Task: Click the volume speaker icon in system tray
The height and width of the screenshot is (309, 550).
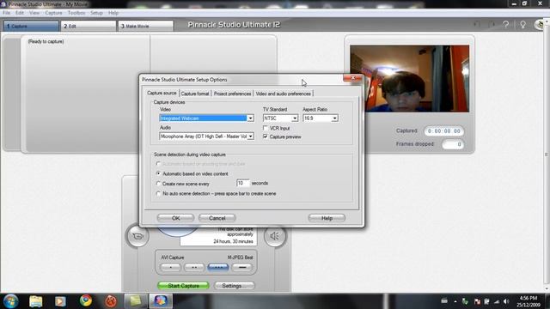Action: coord(506,301)
